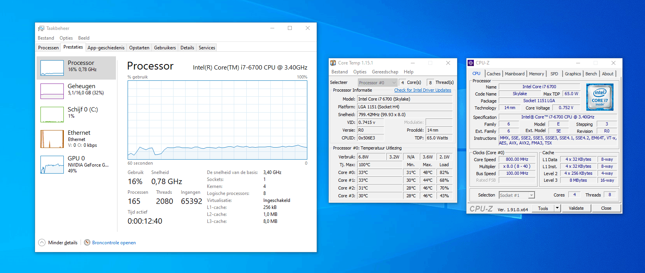Expand the Processor #0 selector dropdown

click(377, 83)
